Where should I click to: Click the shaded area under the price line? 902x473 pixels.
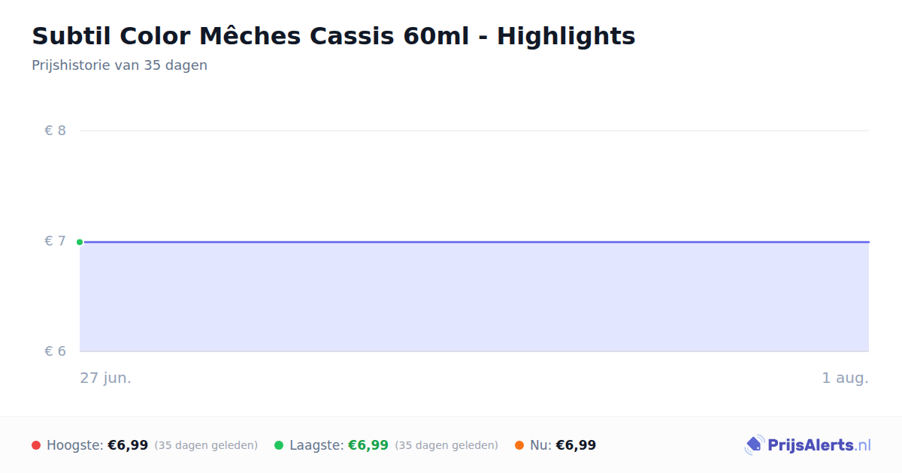point(474,297)
